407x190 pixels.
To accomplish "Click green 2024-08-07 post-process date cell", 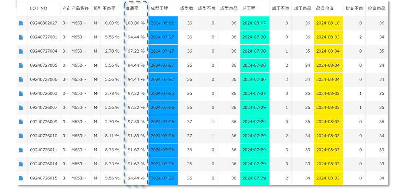I will 255,23.
